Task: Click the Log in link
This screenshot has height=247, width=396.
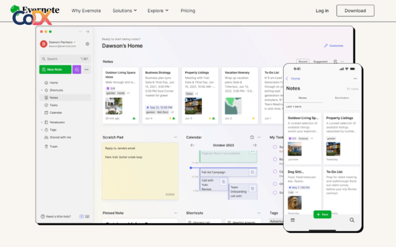Action: tap(322, 11)
